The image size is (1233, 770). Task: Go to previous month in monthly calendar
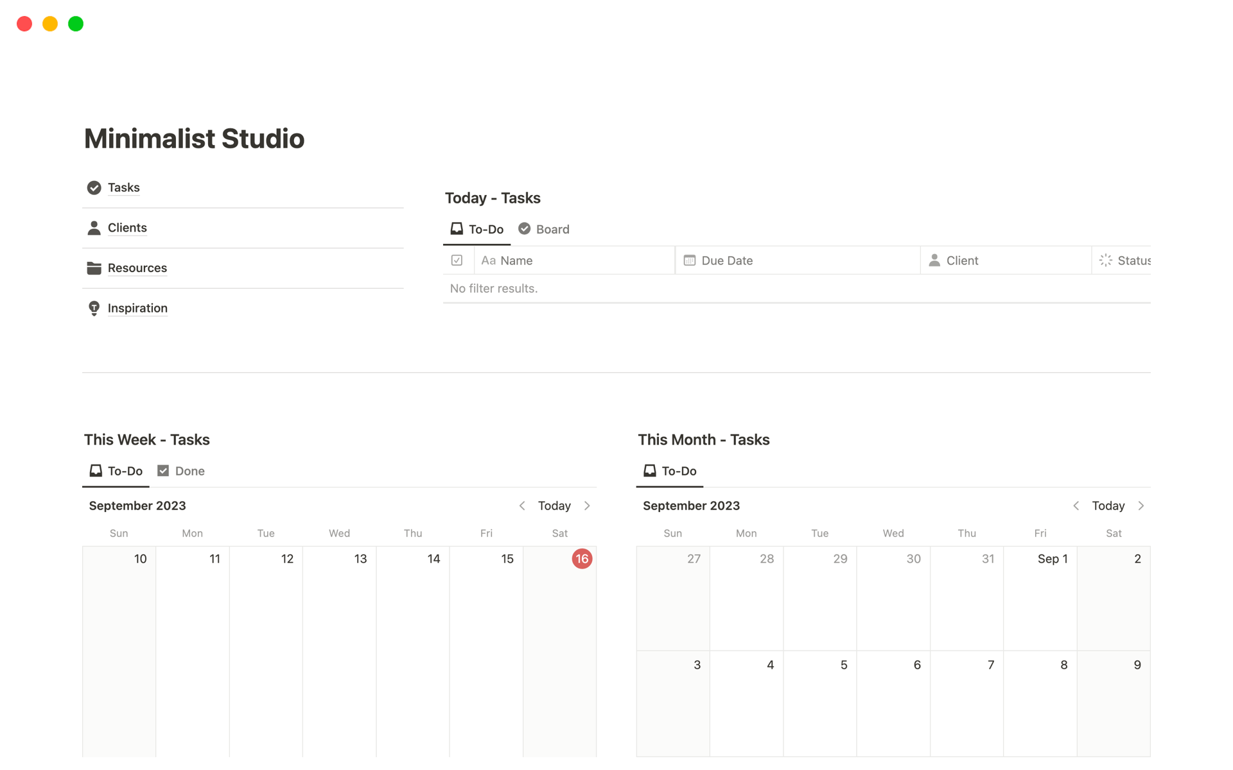[1076, 506]
